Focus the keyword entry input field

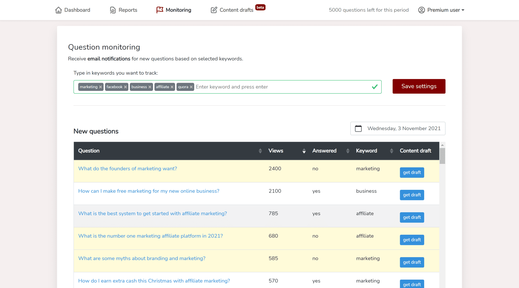[x=281, y=87]
